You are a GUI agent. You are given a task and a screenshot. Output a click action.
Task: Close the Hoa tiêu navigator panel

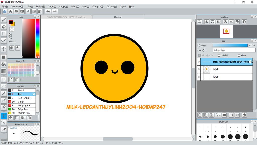click(x=255, y=17)
